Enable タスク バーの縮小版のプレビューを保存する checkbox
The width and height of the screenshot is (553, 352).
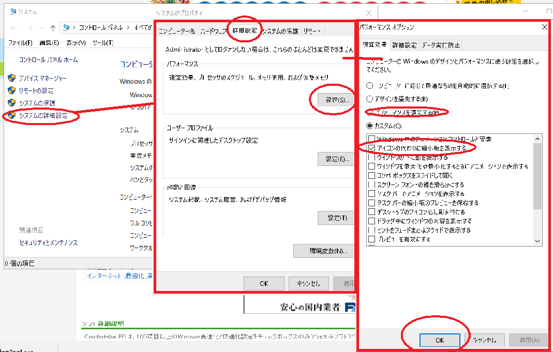click(371, 203)
